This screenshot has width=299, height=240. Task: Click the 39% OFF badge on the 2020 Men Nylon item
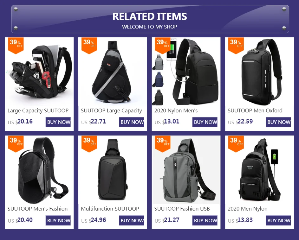pos(236,144)
